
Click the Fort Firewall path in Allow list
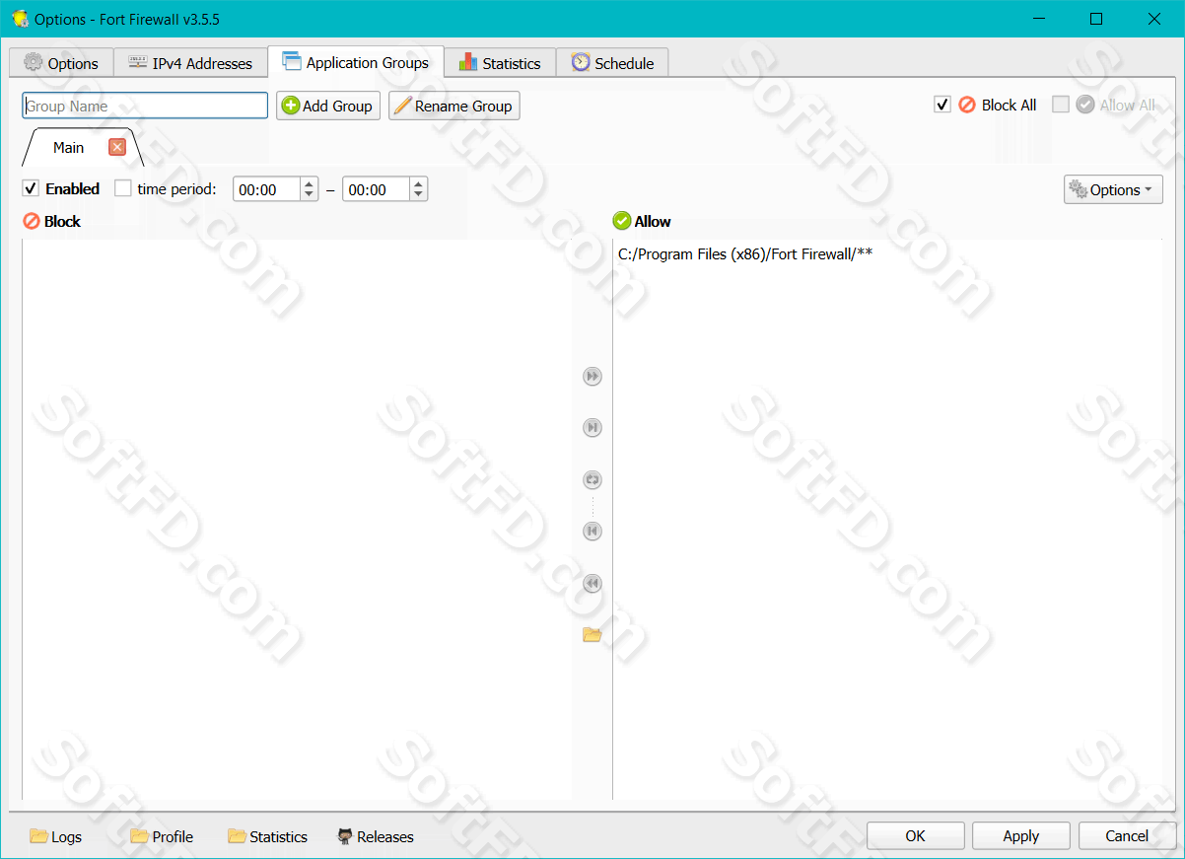745,254
